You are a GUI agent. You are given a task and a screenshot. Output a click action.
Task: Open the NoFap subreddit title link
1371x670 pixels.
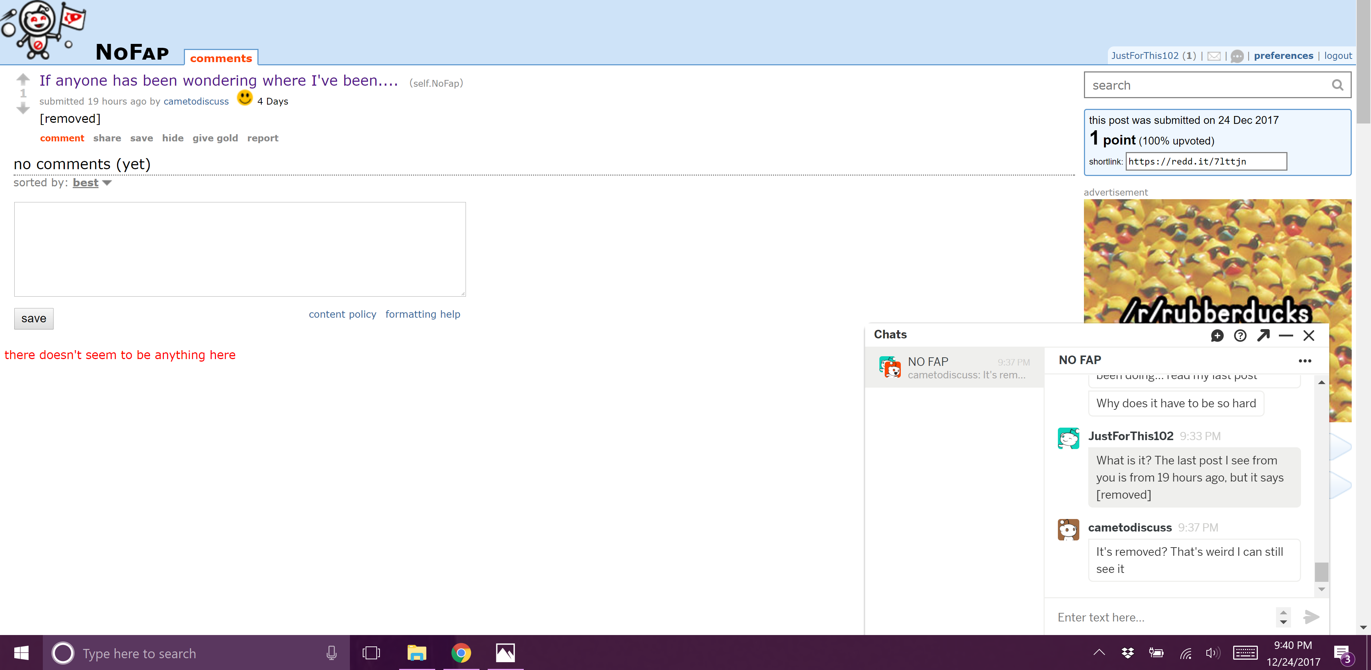pyautogui.click(x=132, y=52)
